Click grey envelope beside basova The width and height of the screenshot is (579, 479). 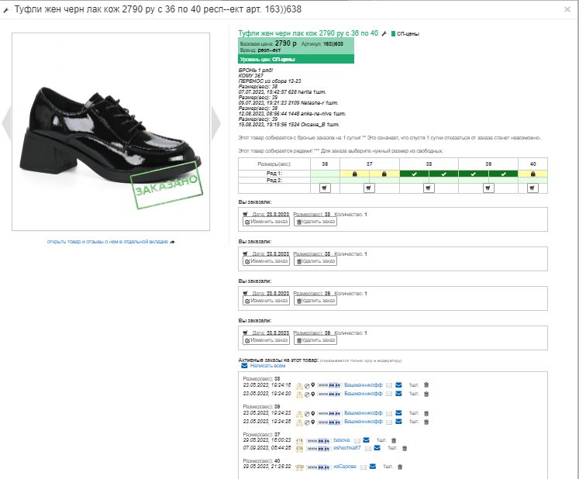click(x=357, y=440)
